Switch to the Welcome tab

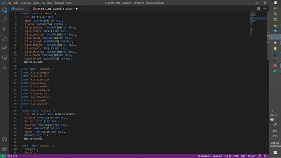(19, 9)
